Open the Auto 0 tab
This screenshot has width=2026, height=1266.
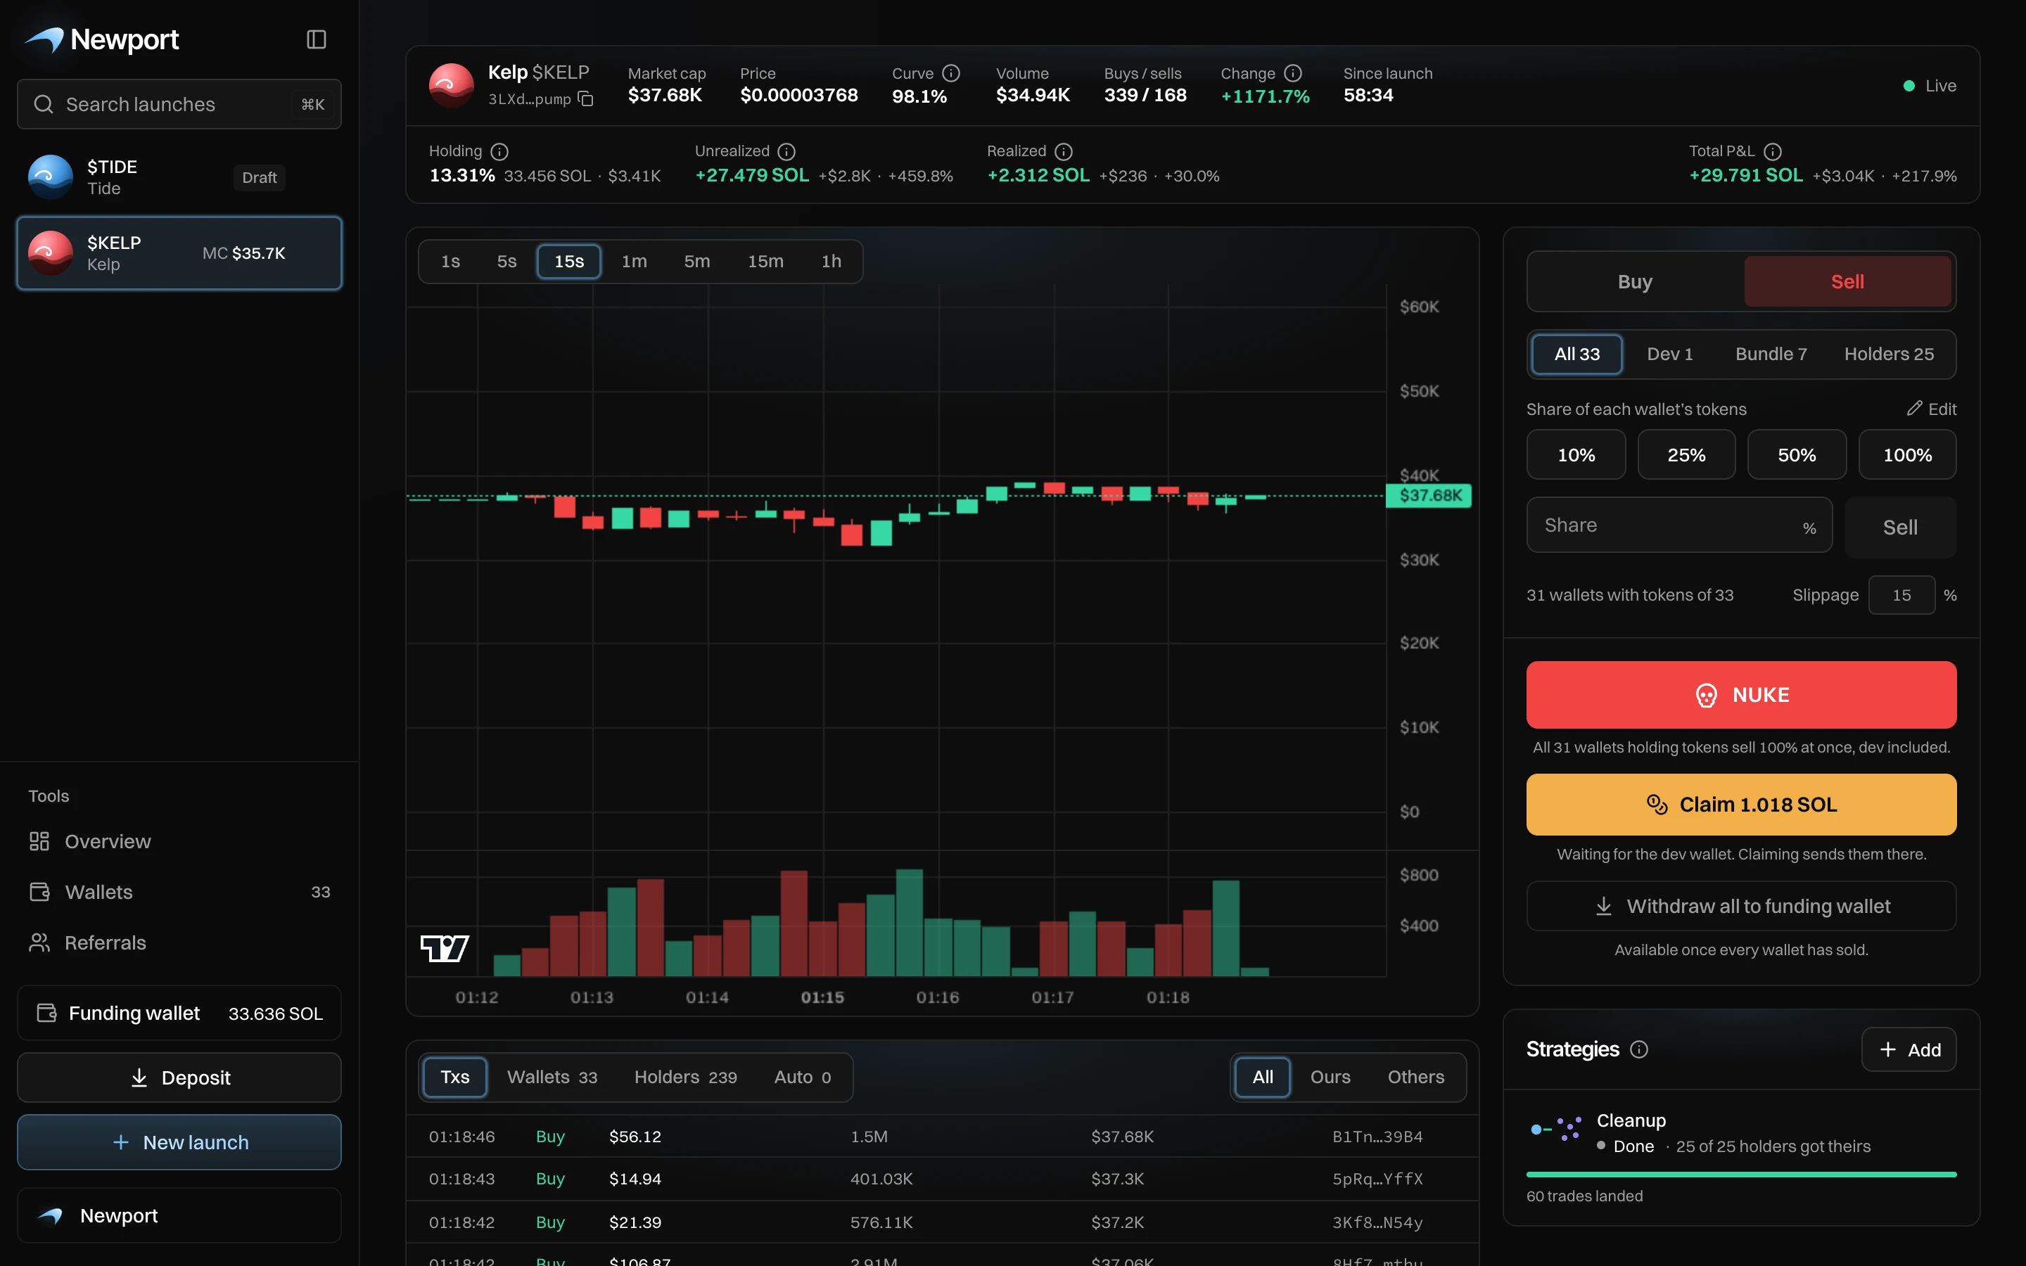(x=802, y=1077)
